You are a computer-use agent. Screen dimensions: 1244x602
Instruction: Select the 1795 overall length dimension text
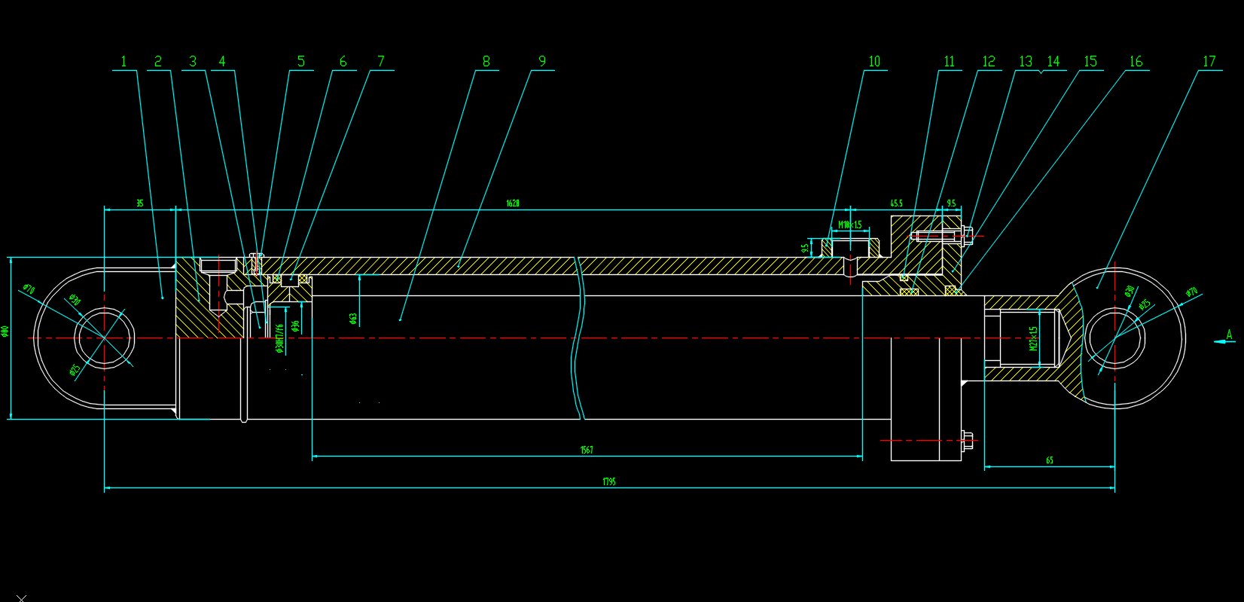[x=609, y=481]
